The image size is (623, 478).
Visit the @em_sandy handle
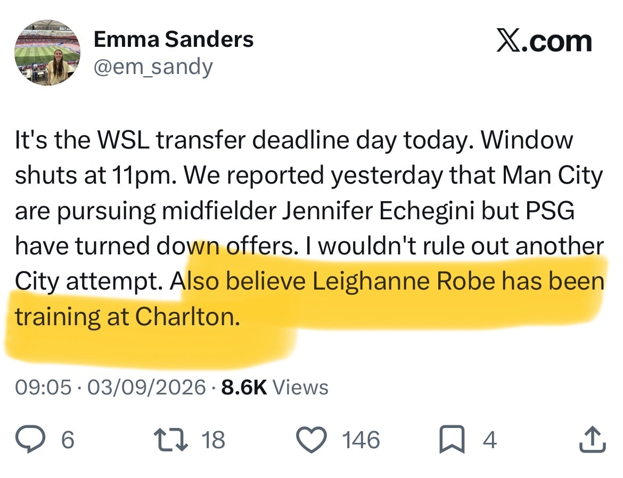[x=153, y=67]
